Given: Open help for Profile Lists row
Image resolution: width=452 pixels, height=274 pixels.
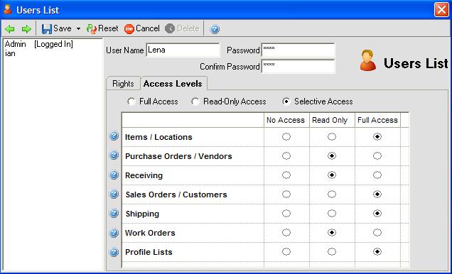Looking at the screenshot, I should click(x=114, y=252).
